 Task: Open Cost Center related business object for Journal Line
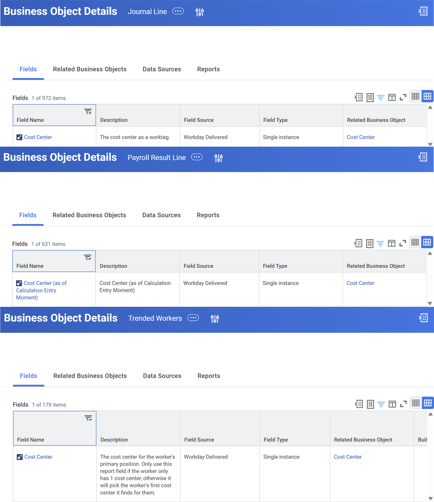pos(361,137)
